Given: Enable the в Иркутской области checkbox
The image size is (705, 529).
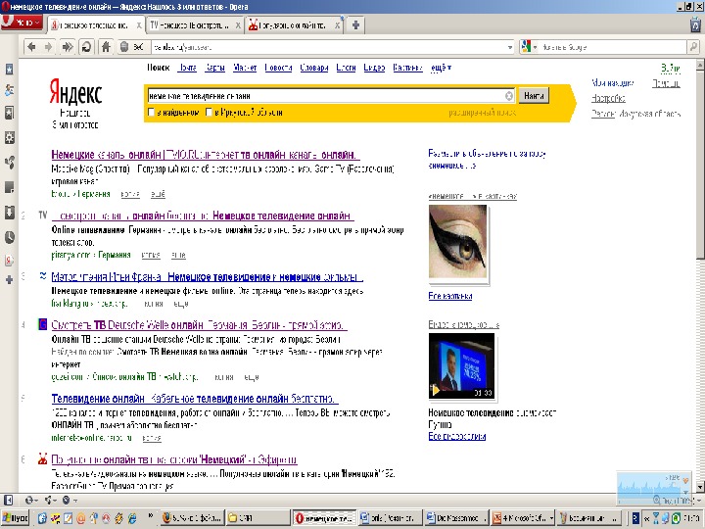Looking at the screenshot, I should [209, 112].
